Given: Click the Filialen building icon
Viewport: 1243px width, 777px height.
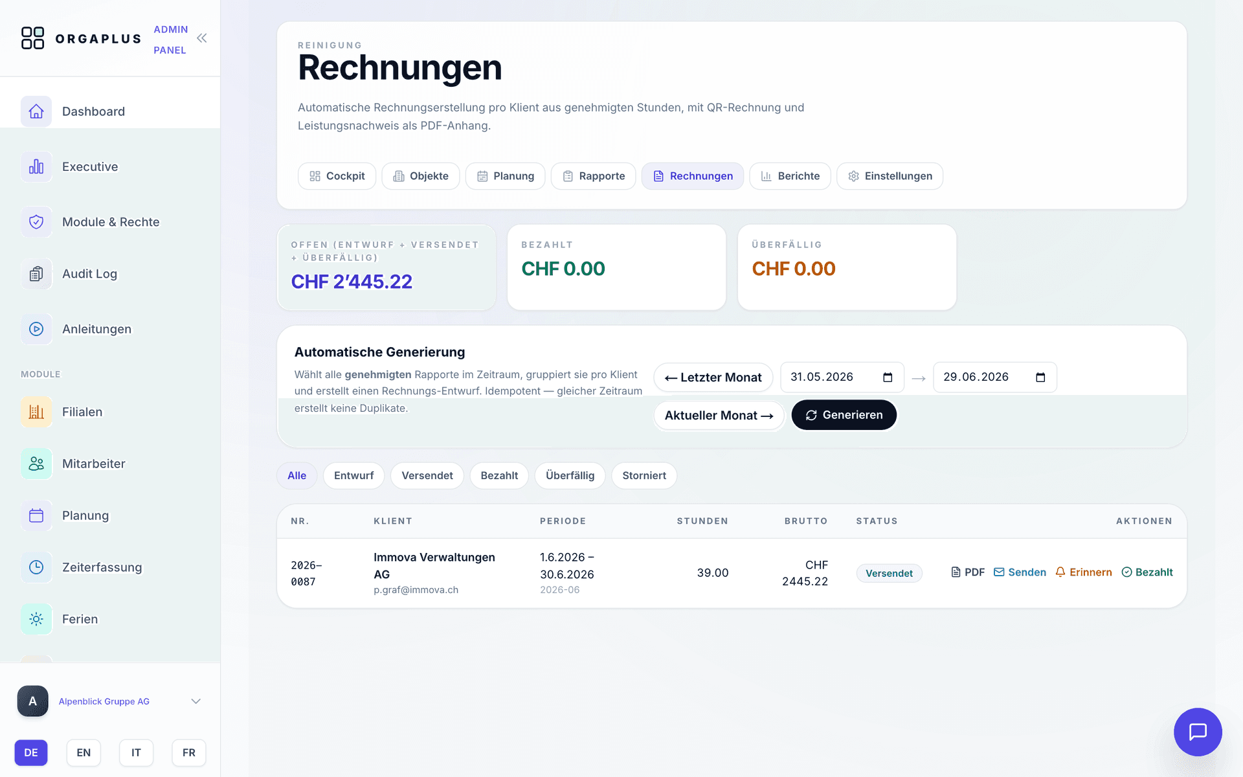Looking at the screenshot, I should 36,412.
